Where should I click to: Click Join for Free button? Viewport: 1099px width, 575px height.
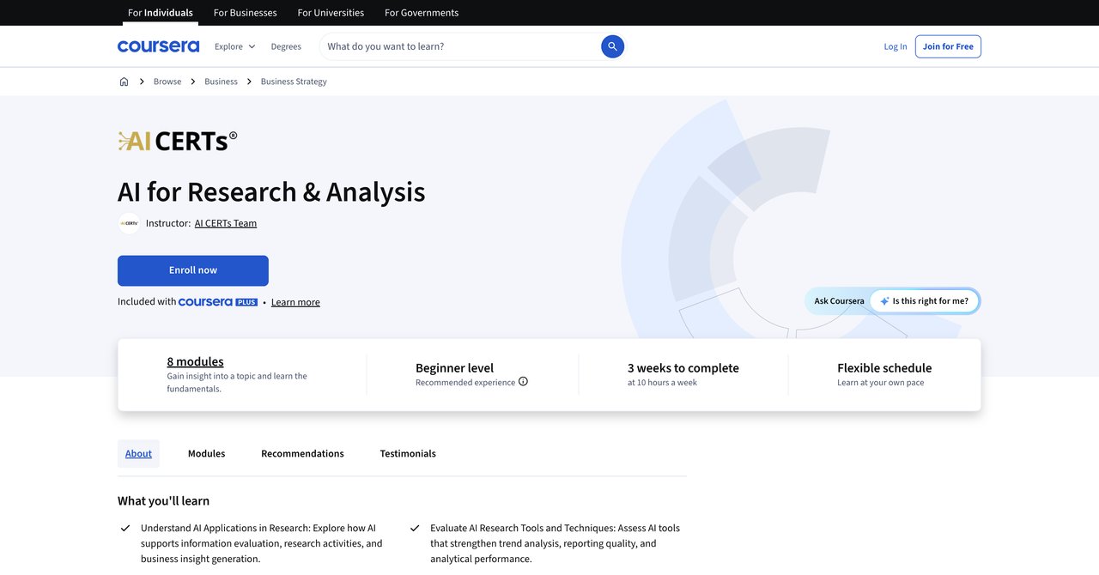point(948,46)
